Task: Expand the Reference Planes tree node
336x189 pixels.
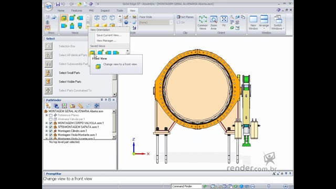Action: point(47,115)
